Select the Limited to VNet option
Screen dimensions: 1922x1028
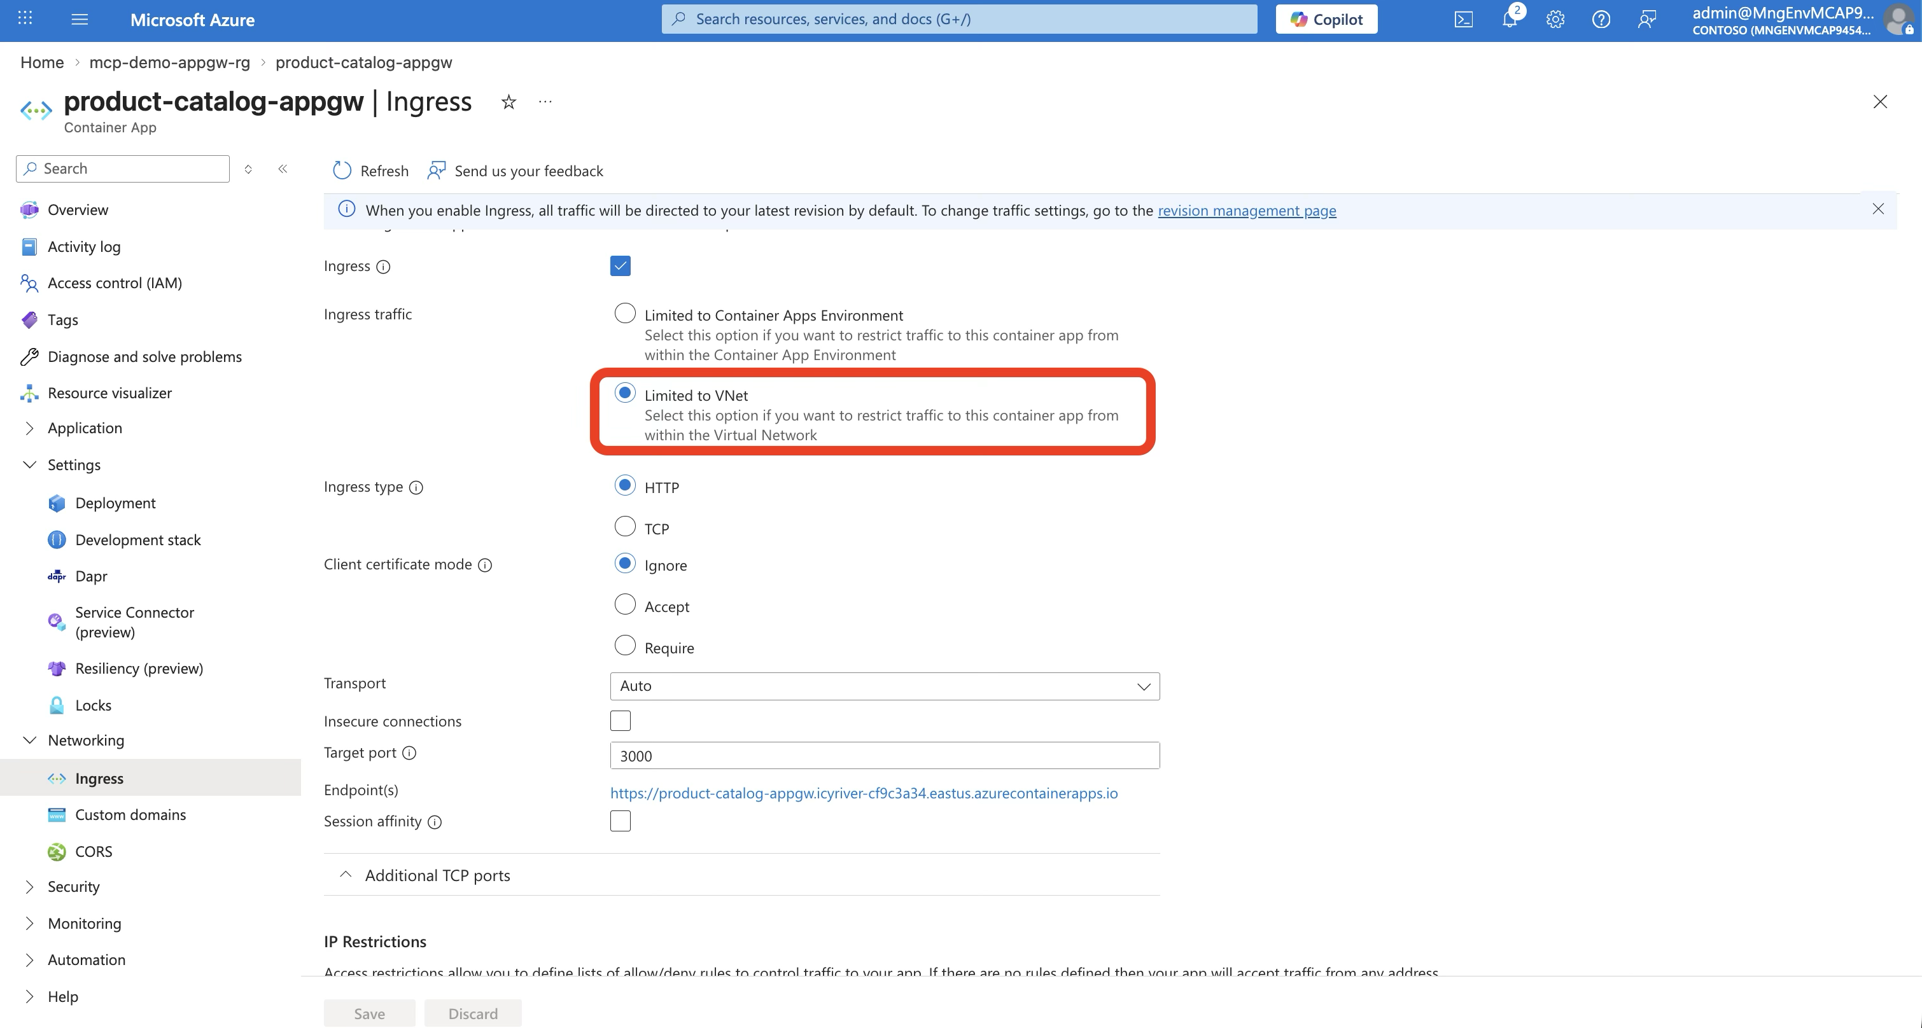(624, 392)
